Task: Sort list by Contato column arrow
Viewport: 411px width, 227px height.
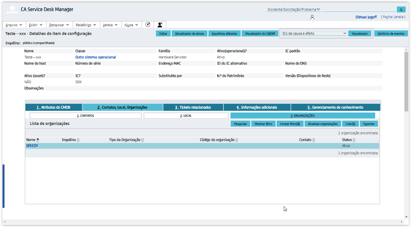Action: 314,140
